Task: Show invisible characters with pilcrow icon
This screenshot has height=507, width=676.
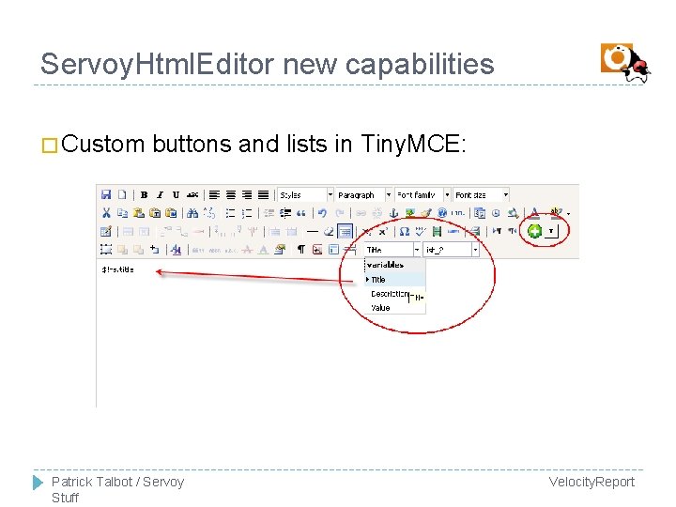Action: coord(301,249)
